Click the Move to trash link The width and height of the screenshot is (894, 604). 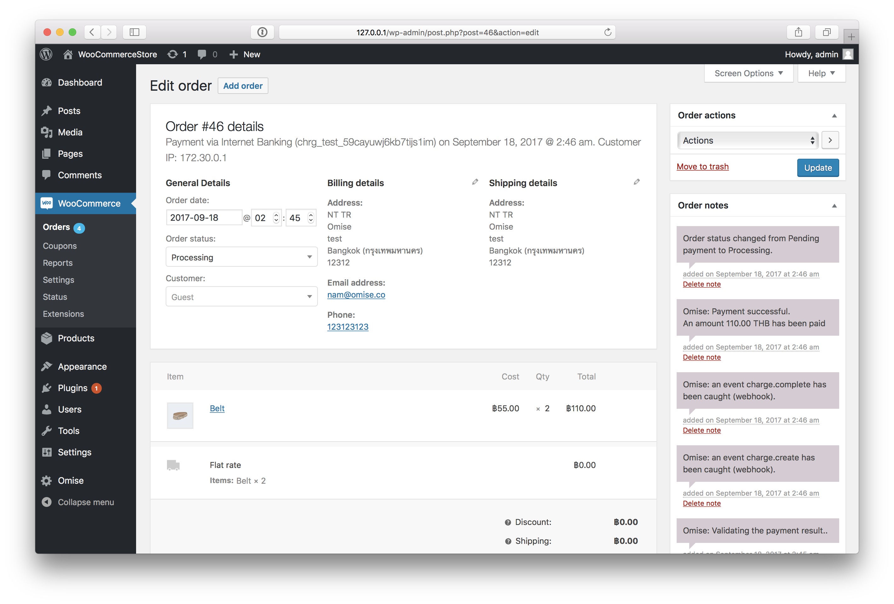(x=703, y=167)
